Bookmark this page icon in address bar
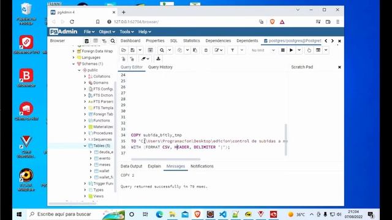The image size is (392, 220). pyautogui.click(x=98, y=22)
